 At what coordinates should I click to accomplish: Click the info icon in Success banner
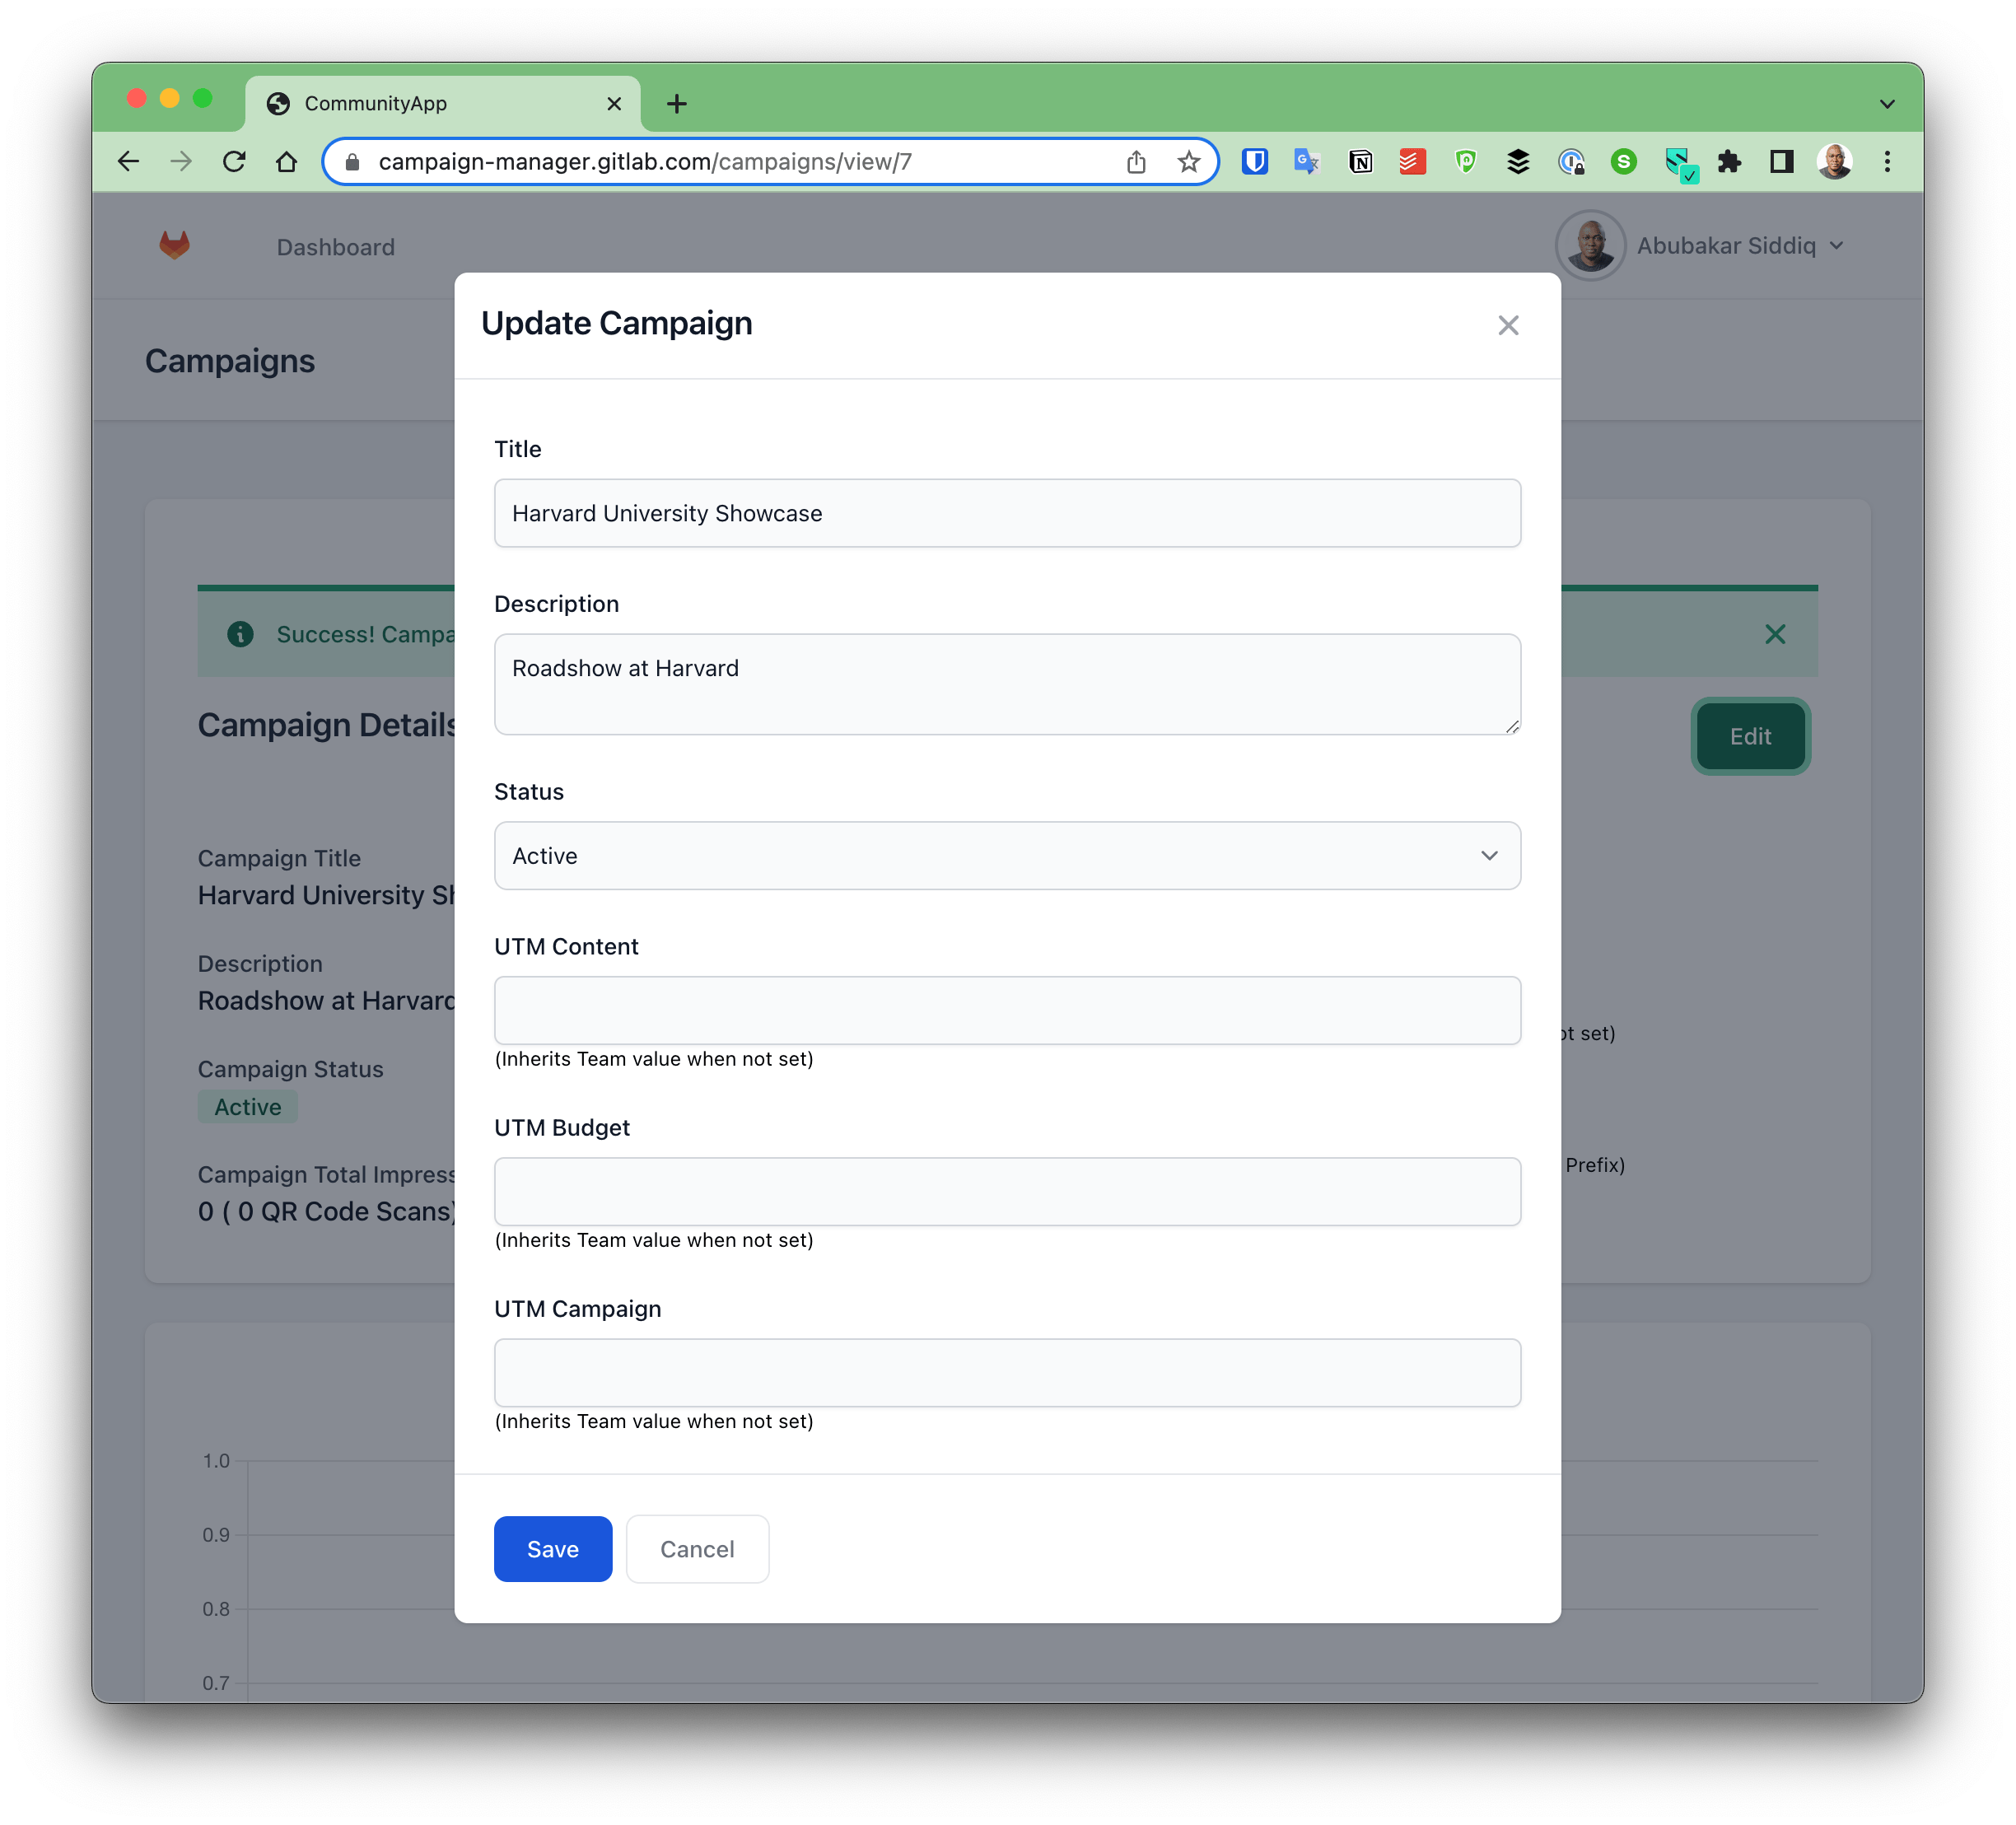point(240,634)
